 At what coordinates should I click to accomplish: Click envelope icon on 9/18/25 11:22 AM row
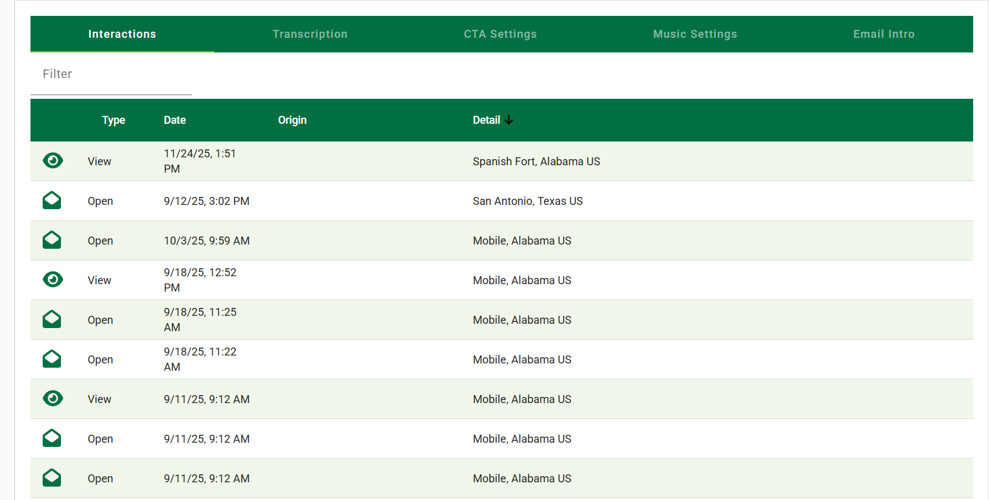pos(52,359)
